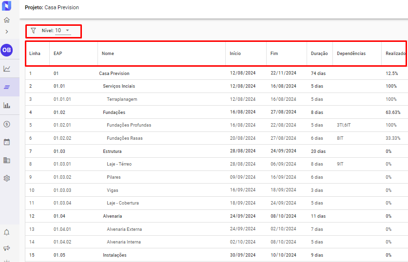The height and width of the screenshot is (262, 408).
Task: Sort by the Duração column header
Action: coord(319,53)
